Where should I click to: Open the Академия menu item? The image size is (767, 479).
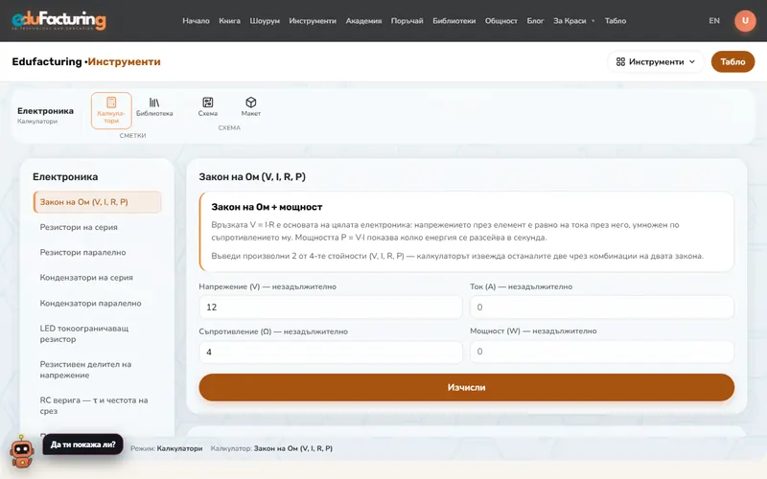[x=363, y=20]
